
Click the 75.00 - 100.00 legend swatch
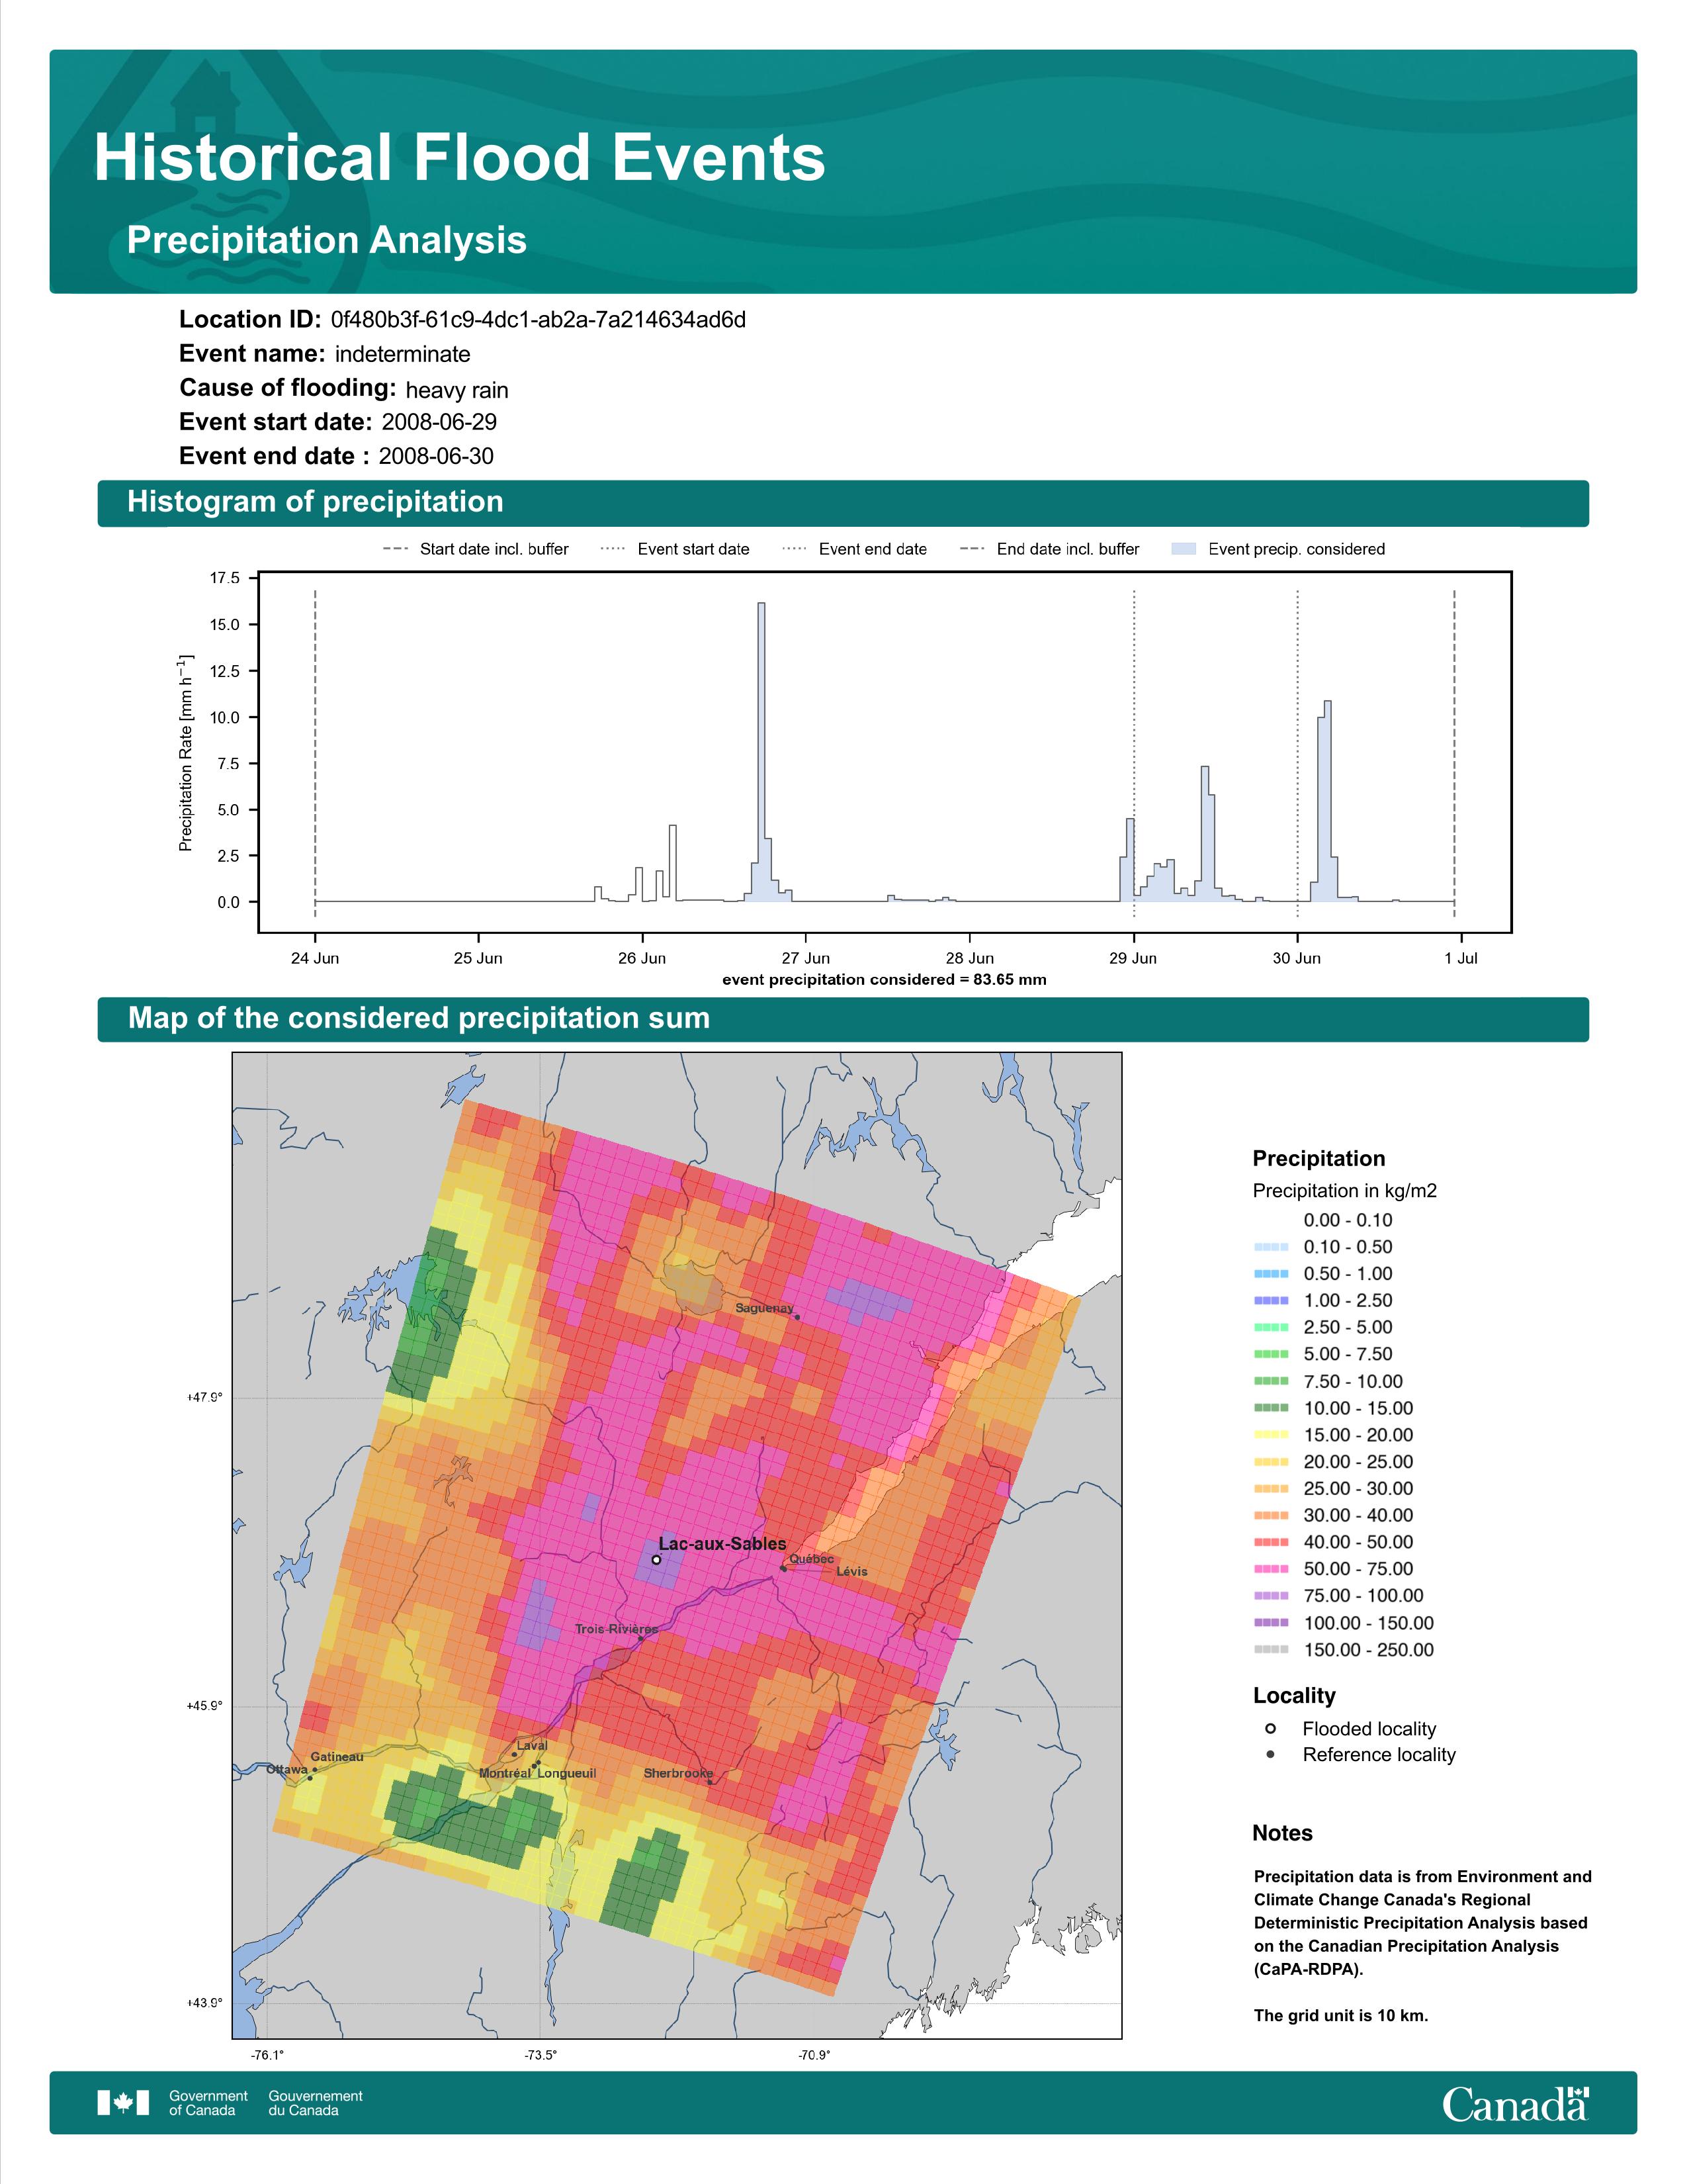tap(1270, 1596)
